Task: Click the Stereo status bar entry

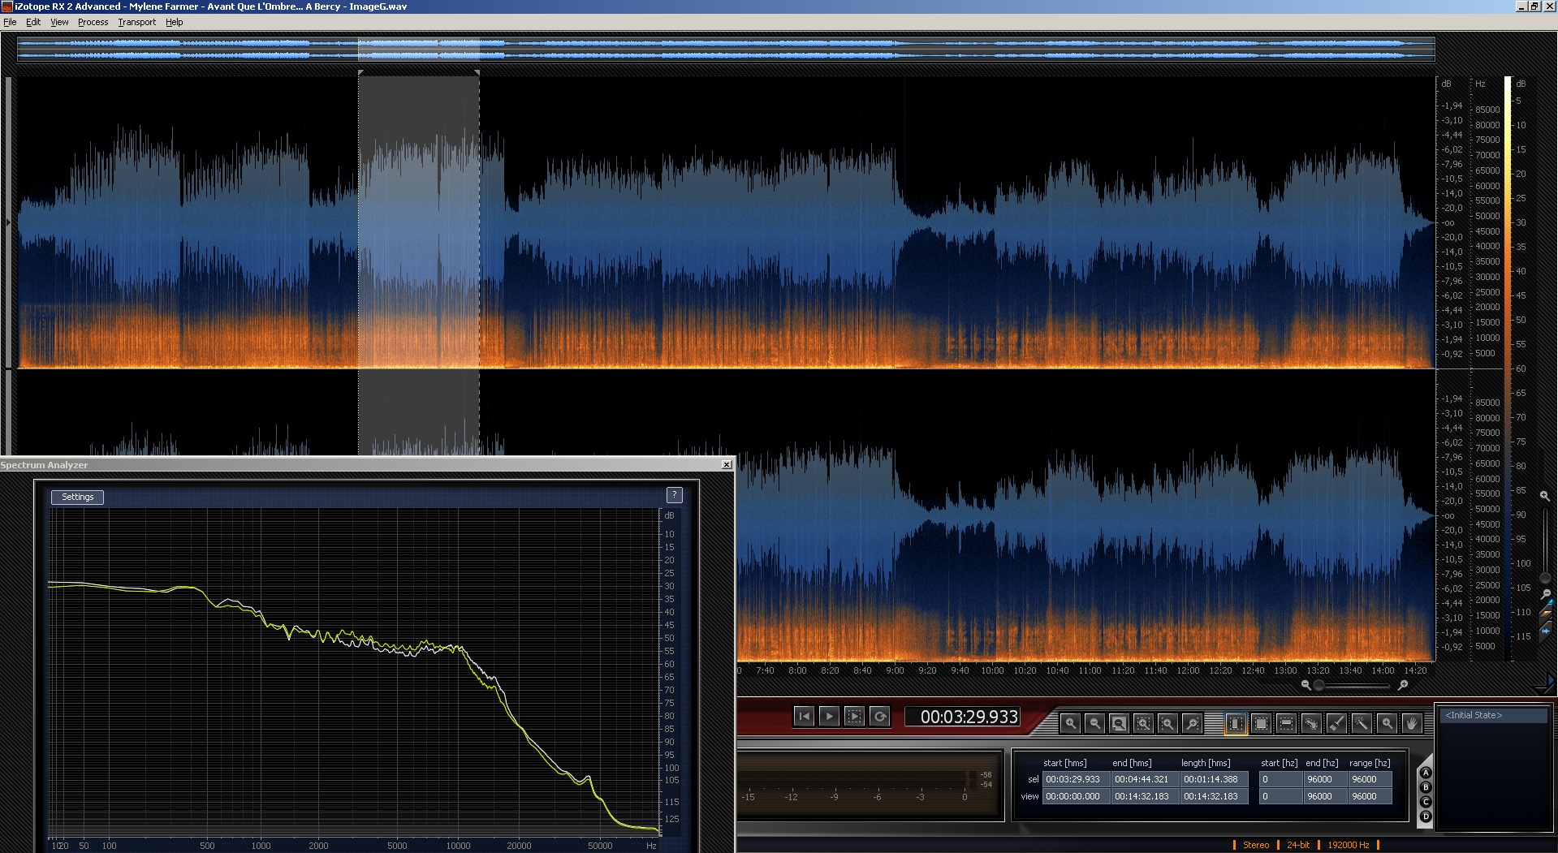Action: (x=1255, y=845)
